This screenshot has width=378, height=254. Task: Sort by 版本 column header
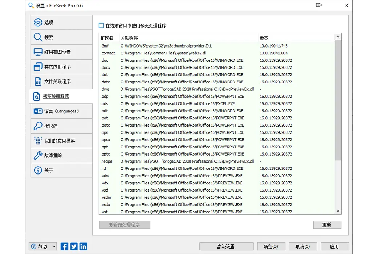[296, 38]
